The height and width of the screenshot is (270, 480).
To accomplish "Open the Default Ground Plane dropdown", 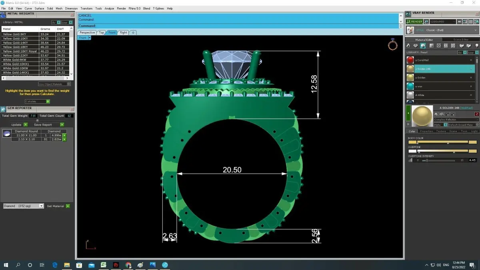I will (464, 125).
